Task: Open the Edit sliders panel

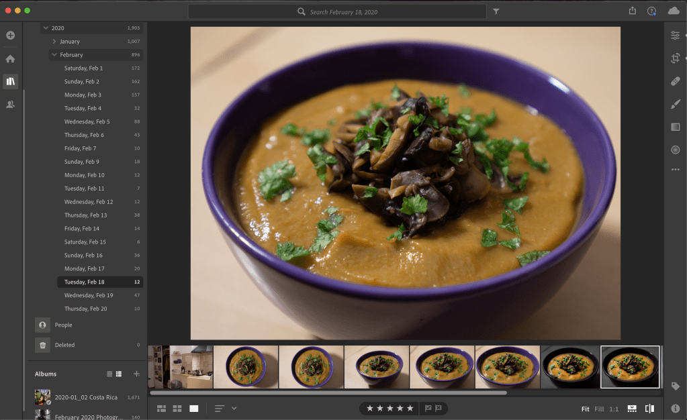Action: [x=676, y=36]
